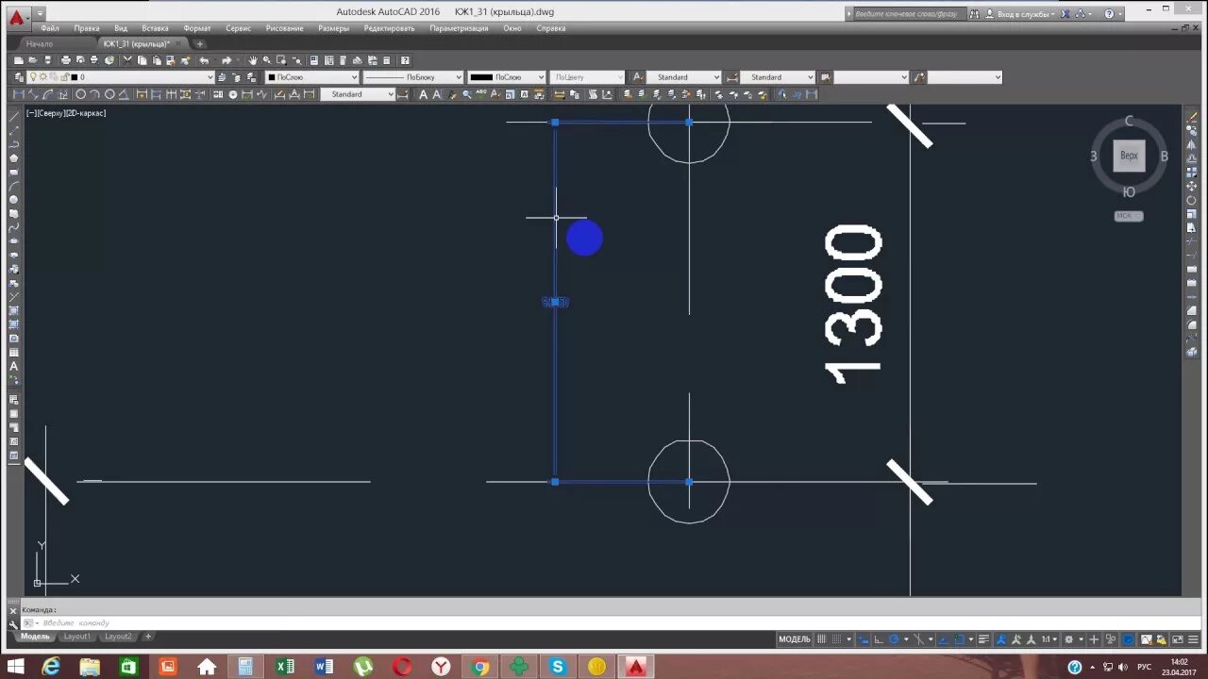Toggle snap mode in status bar

[x=836, y=639]
